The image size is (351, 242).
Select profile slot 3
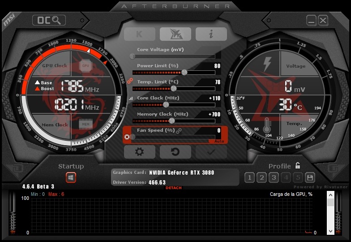click(x=274, y=177)
